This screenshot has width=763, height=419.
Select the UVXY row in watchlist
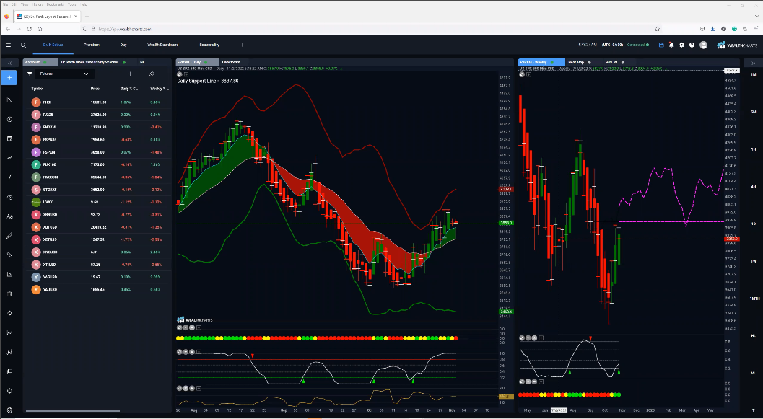(x=98, y=202)
